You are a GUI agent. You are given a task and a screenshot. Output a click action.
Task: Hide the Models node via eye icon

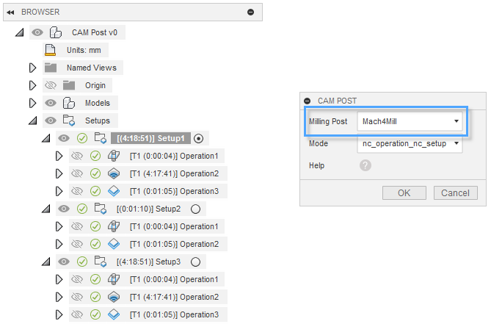pos(51,103)
